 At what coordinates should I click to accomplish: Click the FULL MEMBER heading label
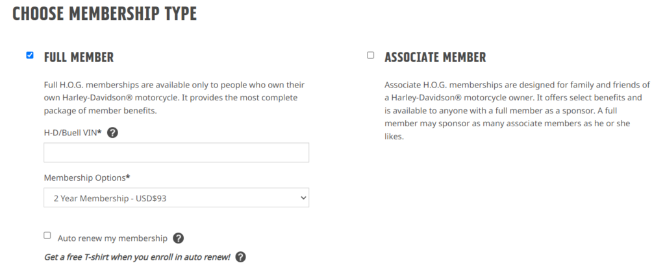pos(79,57)
